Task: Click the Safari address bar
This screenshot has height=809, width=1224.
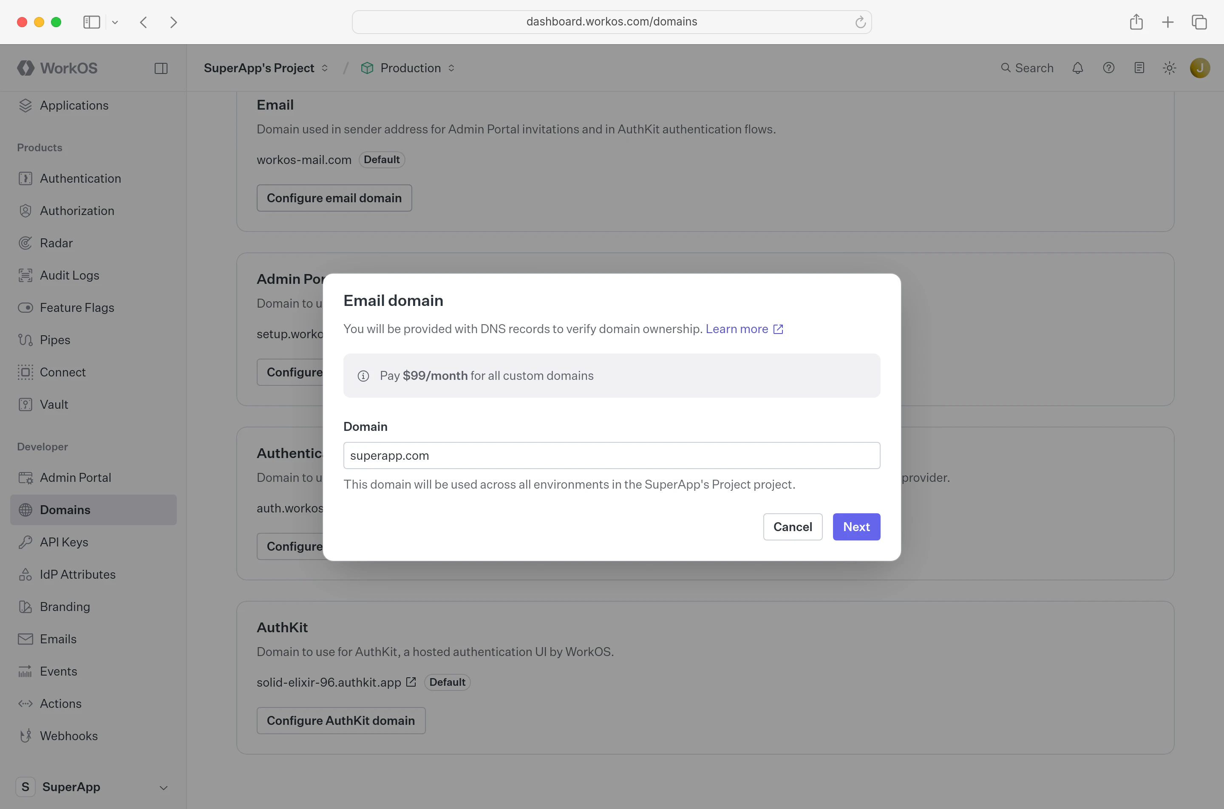Action: tap(612, 22)
